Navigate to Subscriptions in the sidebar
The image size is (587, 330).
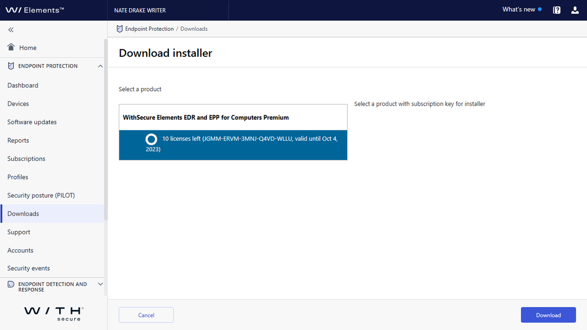point(26,158)
